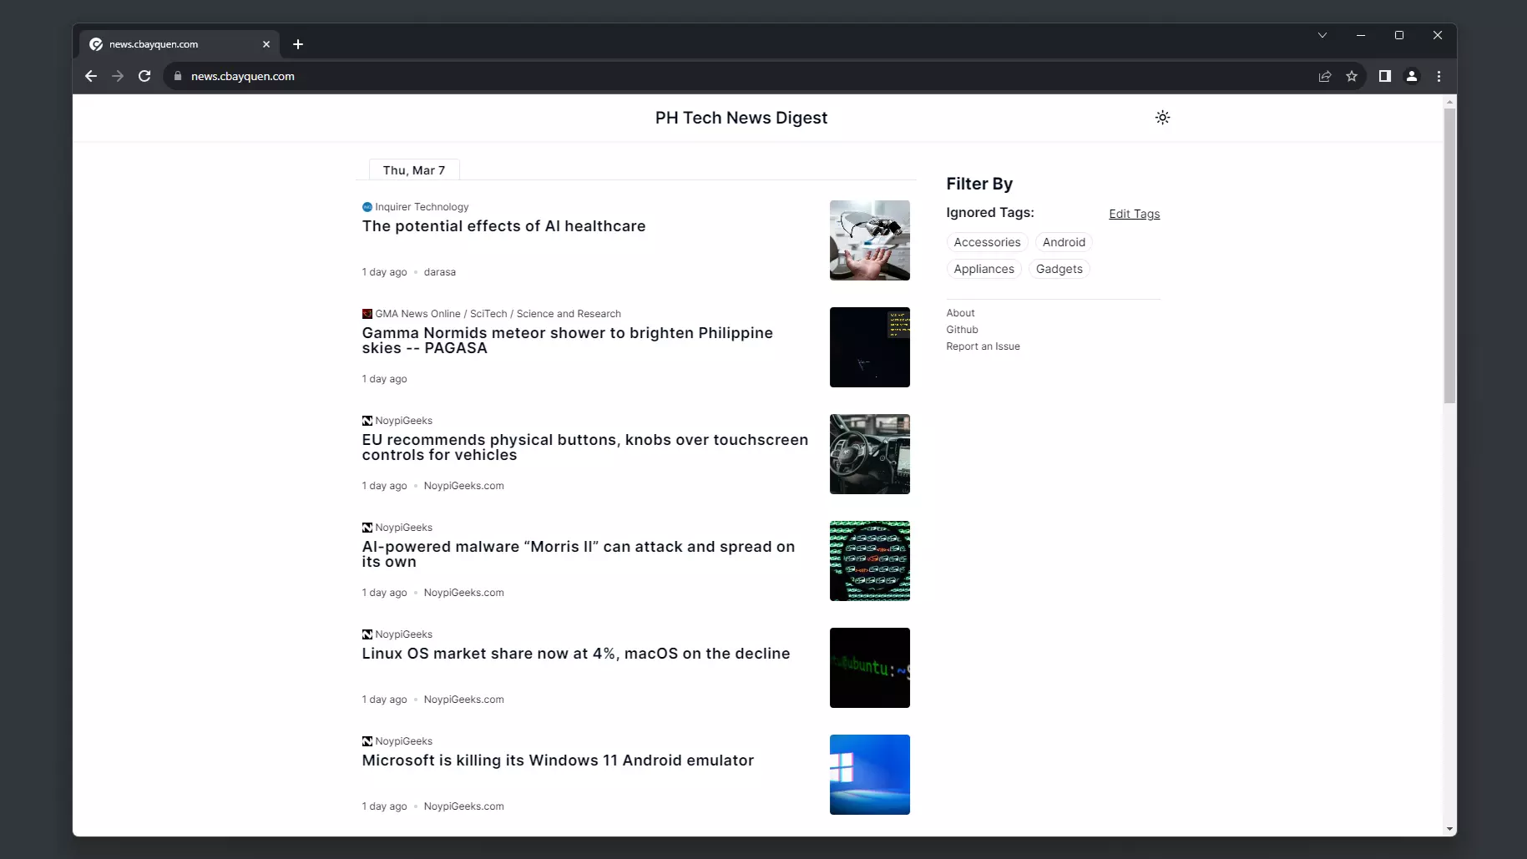Close the news.cbayquen.com tab
Viewport: 1527px width, 859px height.
[x=266, y=44]
